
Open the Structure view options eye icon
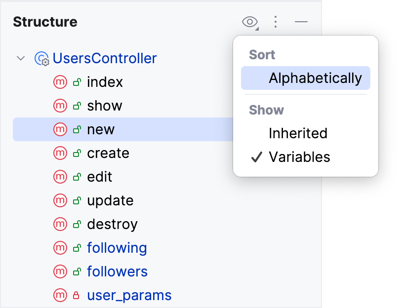250,22
